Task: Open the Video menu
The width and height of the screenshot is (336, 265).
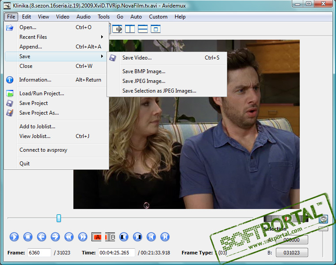Action: pyautogui.click(x=63, y=17)
